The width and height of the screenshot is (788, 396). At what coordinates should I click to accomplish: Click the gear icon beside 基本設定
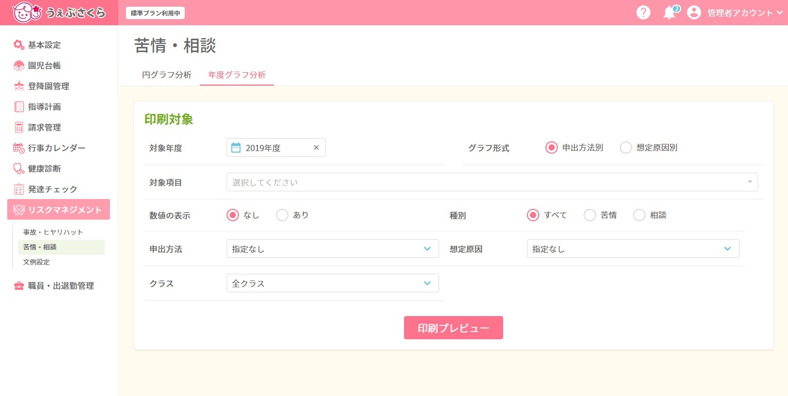pyautogui.click(x=19, y=45)
